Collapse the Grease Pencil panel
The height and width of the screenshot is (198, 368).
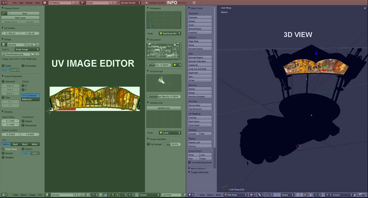(2, 8)
